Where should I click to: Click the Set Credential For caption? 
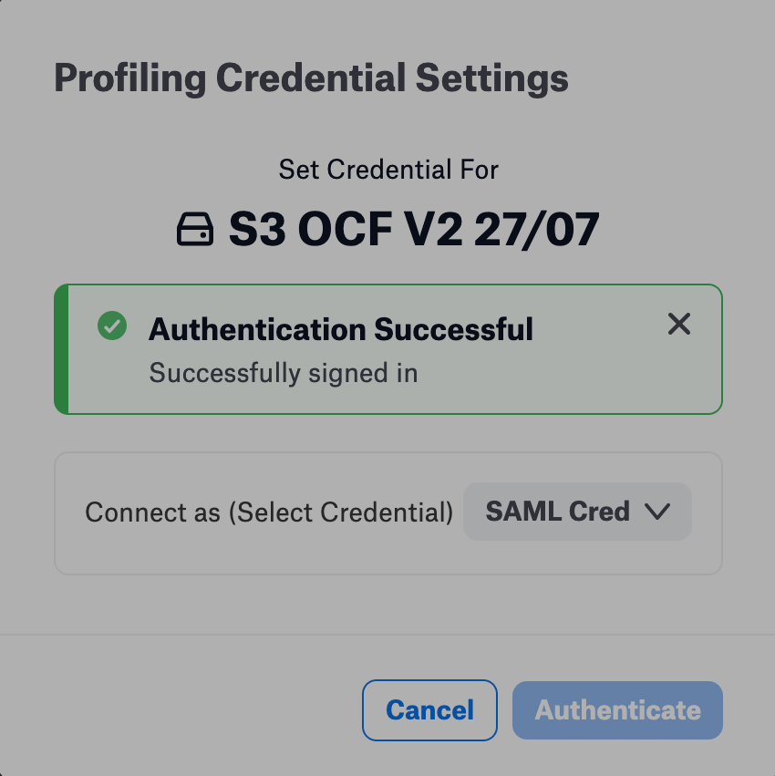click(x=388, y=170)
